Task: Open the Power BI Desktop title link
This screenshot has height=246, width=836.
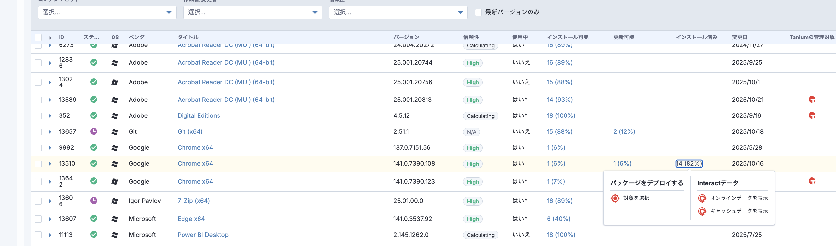Action: click(x=203, y=235)
